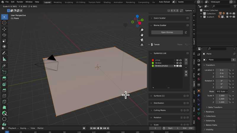The width and height of the screenshot is (237, 133).
Task: Toggle cirrus system render camera icon
Action: click(180, 60)
